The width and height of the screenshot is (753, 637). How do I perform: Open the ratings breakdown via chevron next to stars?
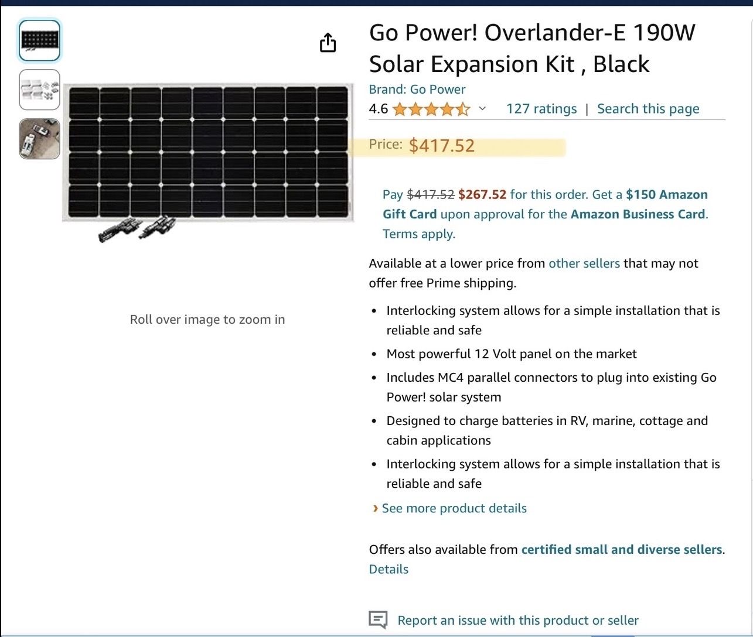pyautogui.click(x=482, y=109)
